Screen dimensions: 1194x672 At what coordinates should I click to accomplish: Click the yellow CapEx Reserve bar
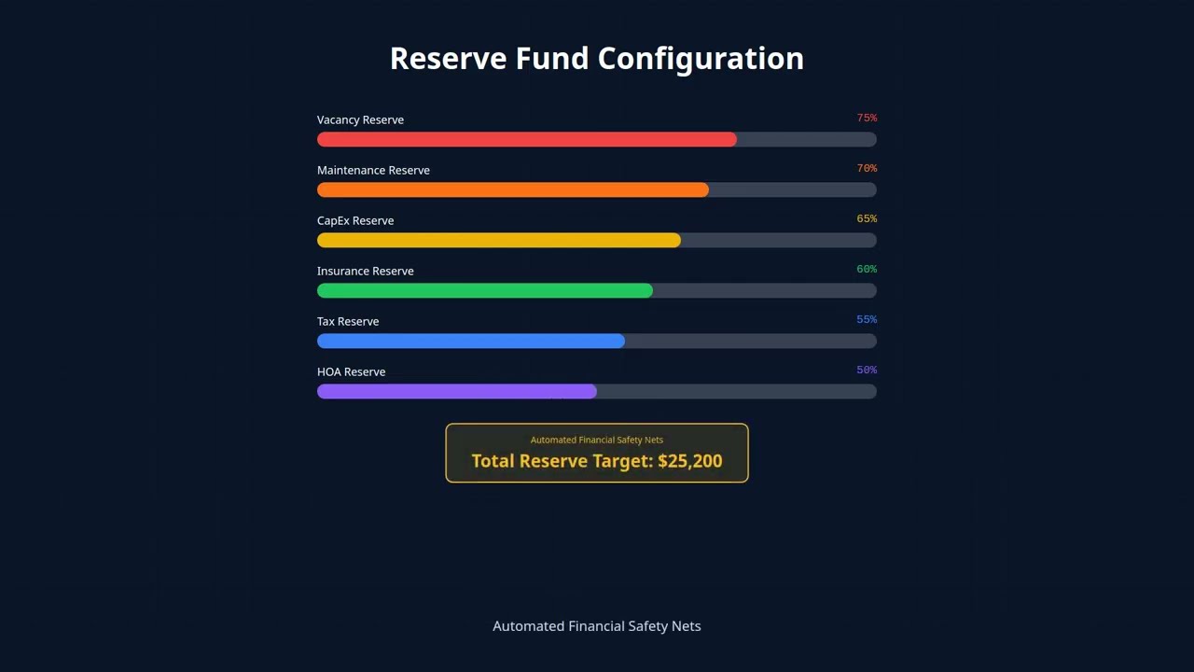pos(499,241)
